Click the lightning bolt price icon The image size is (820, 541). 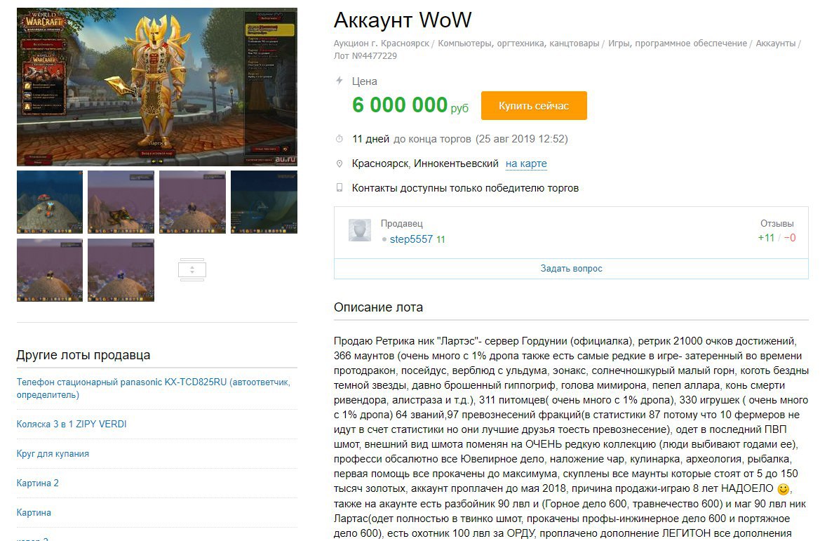[340, 81]
